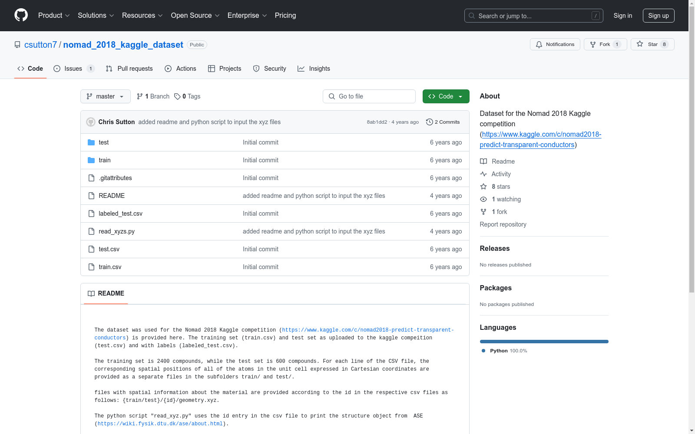Viewport: 695px width, 434px height.
Task: Expand the Resources menu
Action: coord(142,16)
